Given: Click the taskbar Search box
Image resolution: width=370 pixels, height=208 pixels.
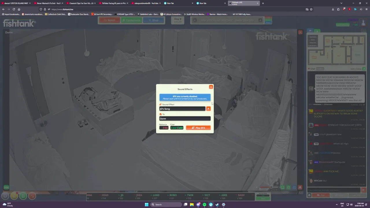Looking at the screenshot, I should coord(166,205).
